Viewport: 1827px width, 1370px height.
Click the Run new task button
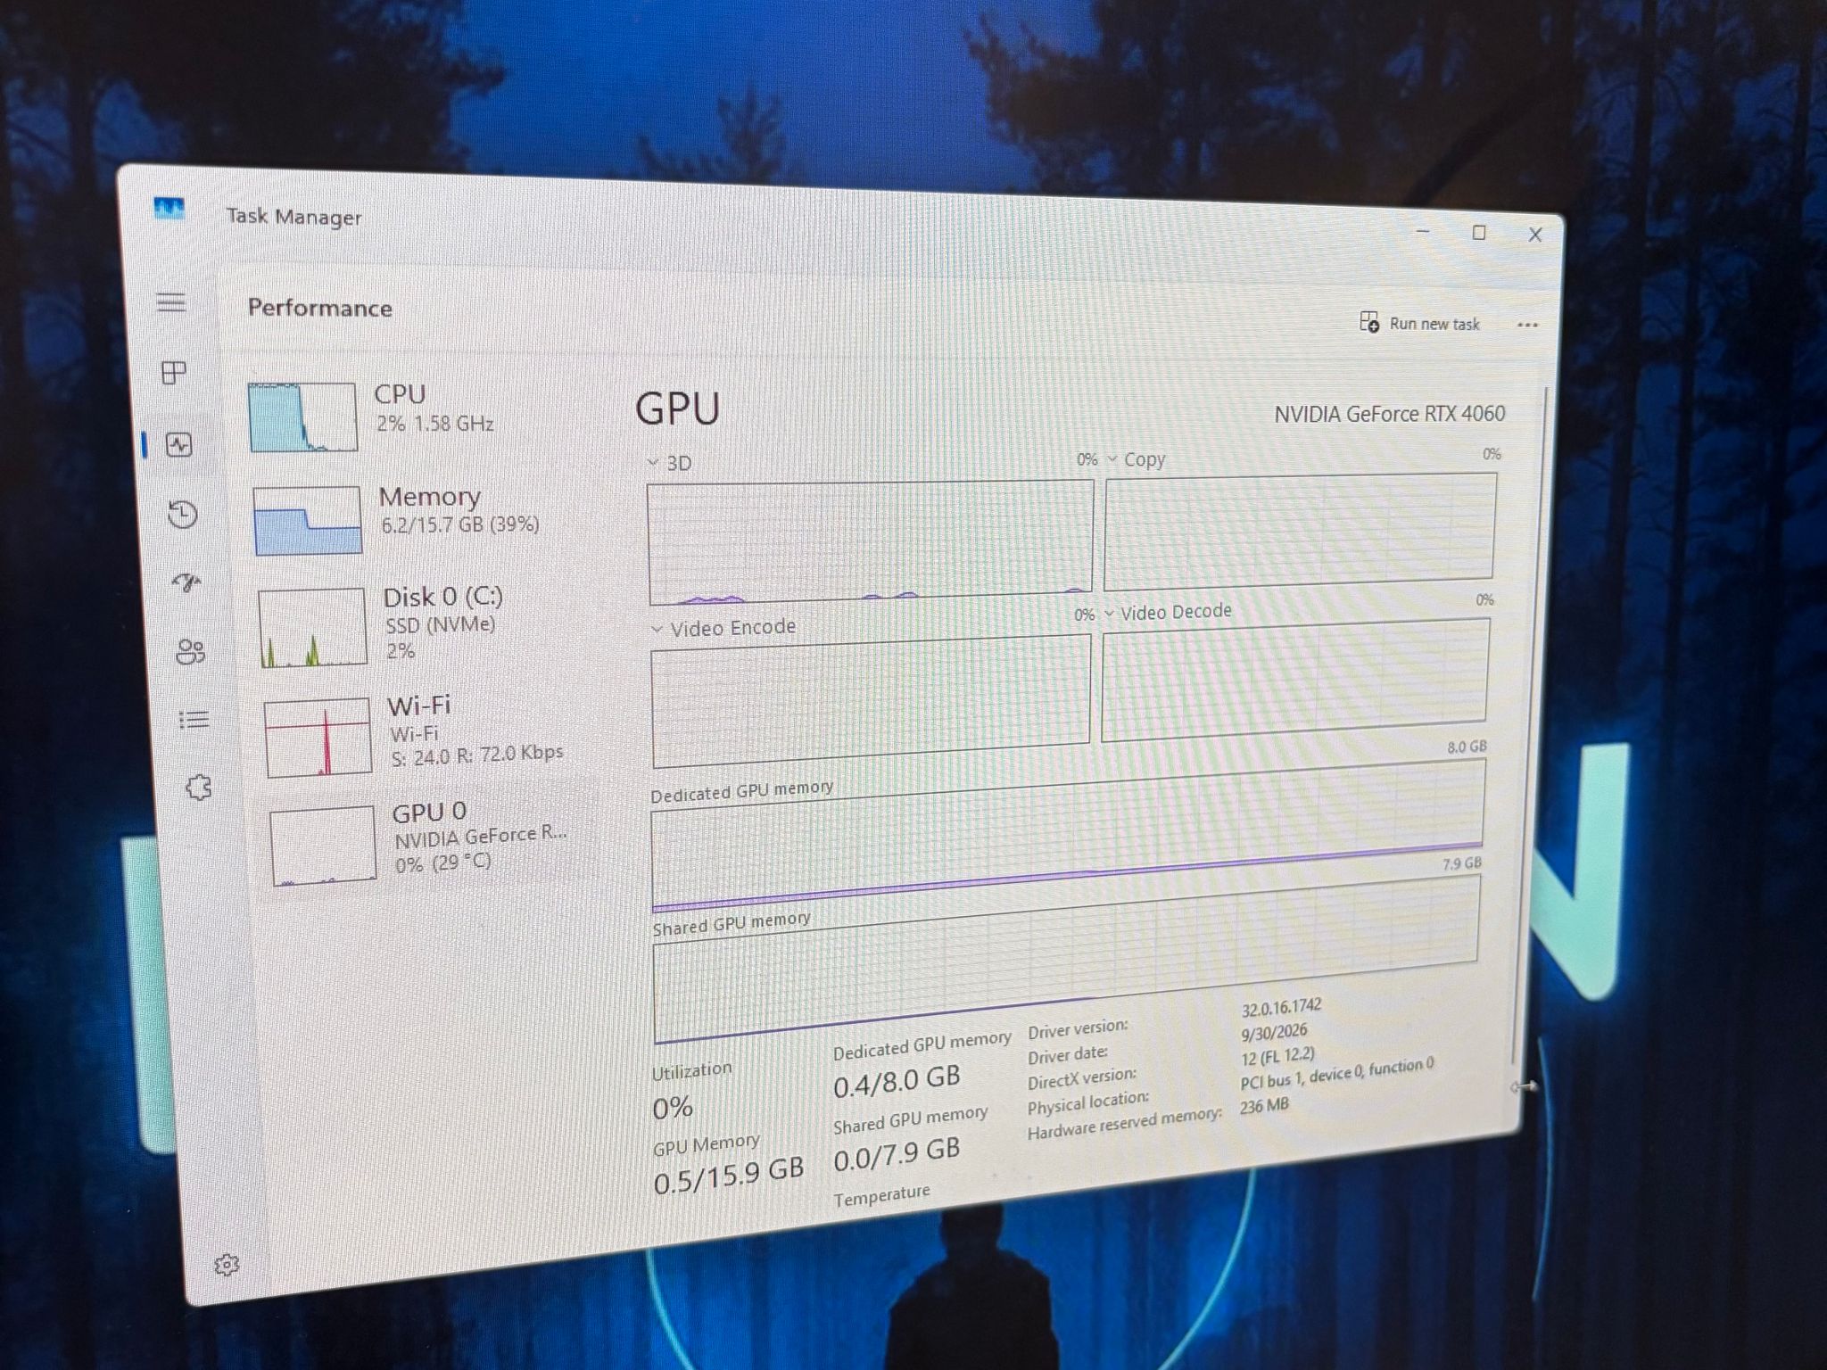(x=1419, y=323)
